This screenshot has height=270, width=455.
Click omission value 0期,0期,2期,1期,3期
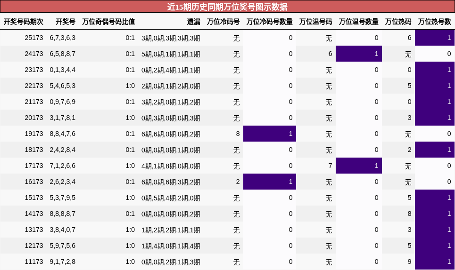pyautogui.click(x=171, y=262)
